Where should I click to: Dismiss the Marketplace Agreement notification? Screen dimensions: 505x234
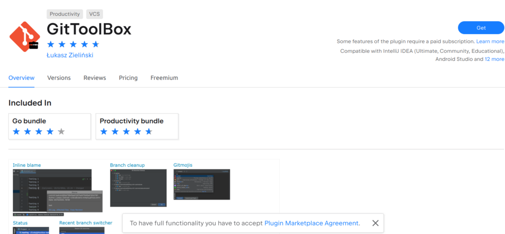pyautogui.click(x=375, y=223)
